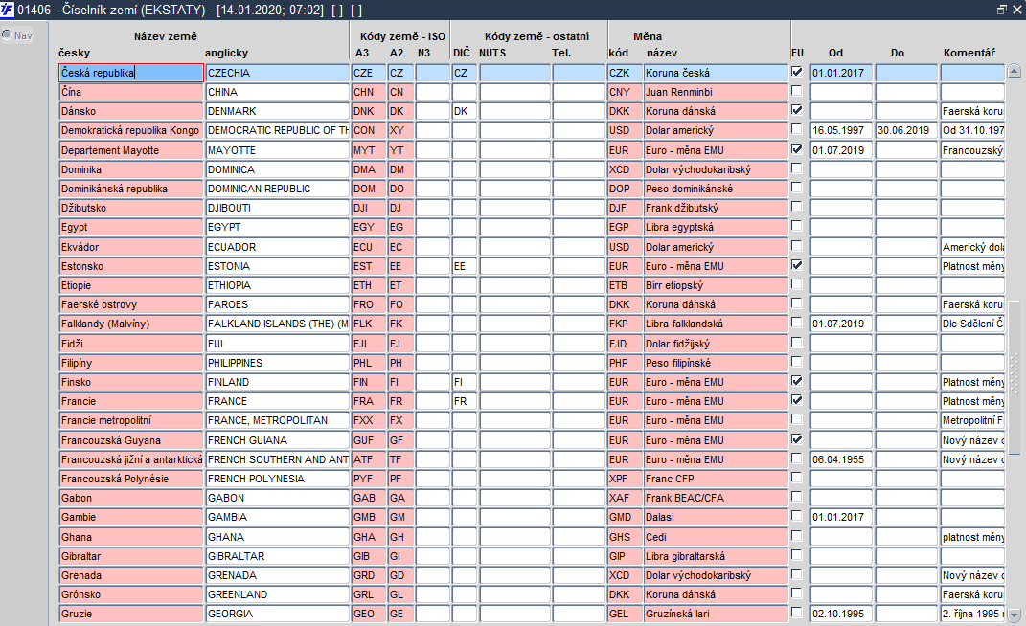The image size is (1026, 626).
Task: Select the GIB A3 code cell
Action: click(x=369, y=556)
